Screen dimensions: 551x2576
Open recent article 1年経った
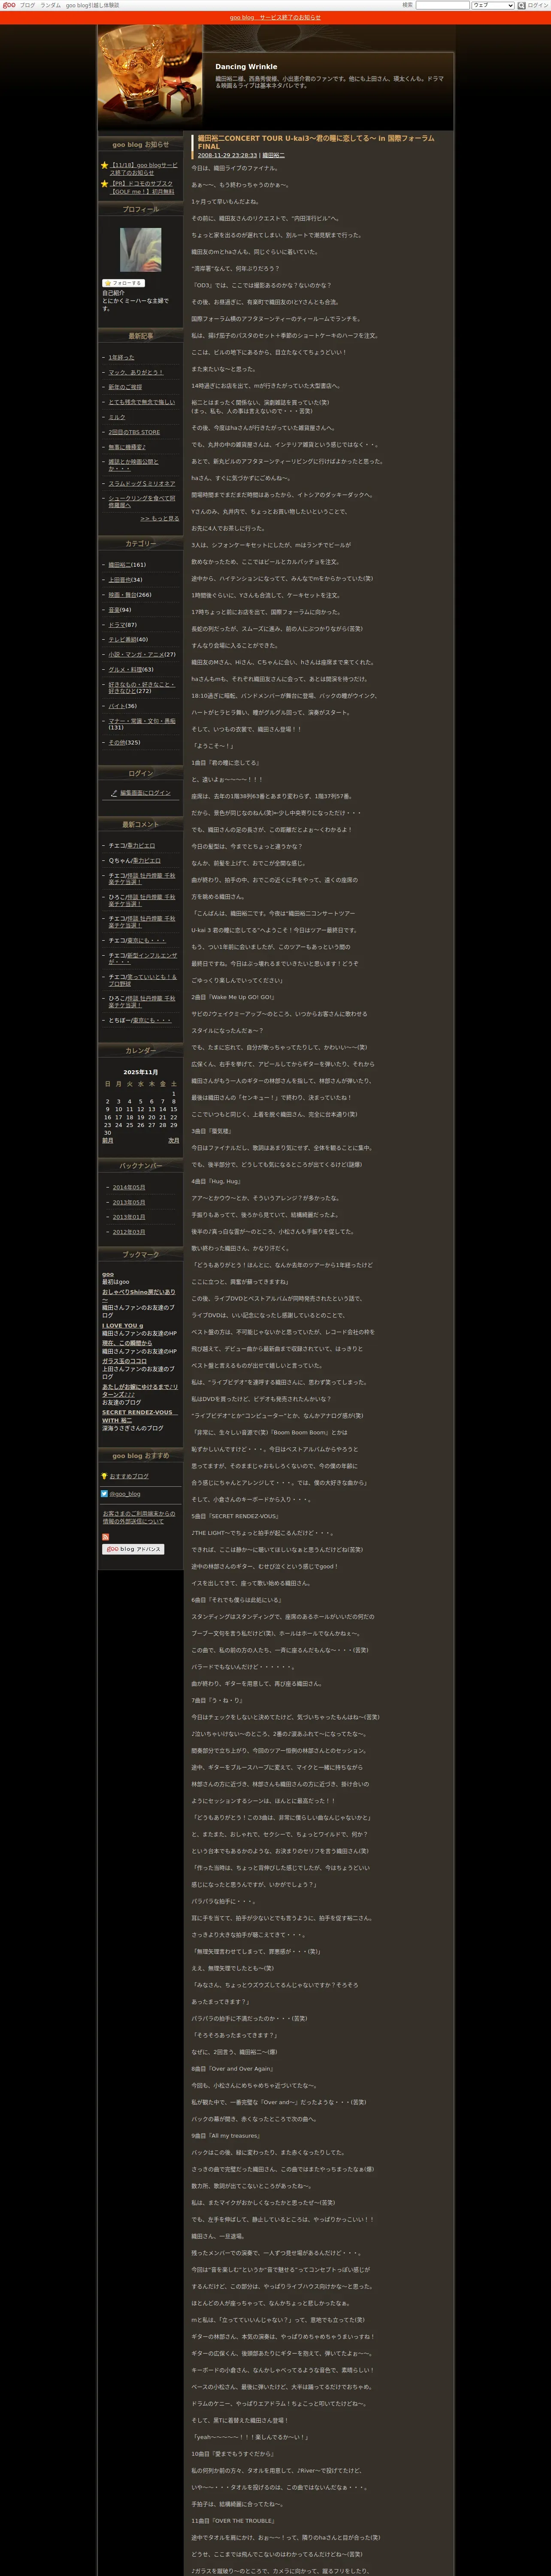[x=121, y=357]
